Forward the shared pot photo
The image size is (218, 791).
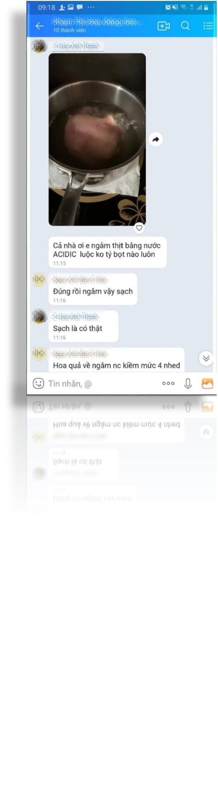(155, 140)
